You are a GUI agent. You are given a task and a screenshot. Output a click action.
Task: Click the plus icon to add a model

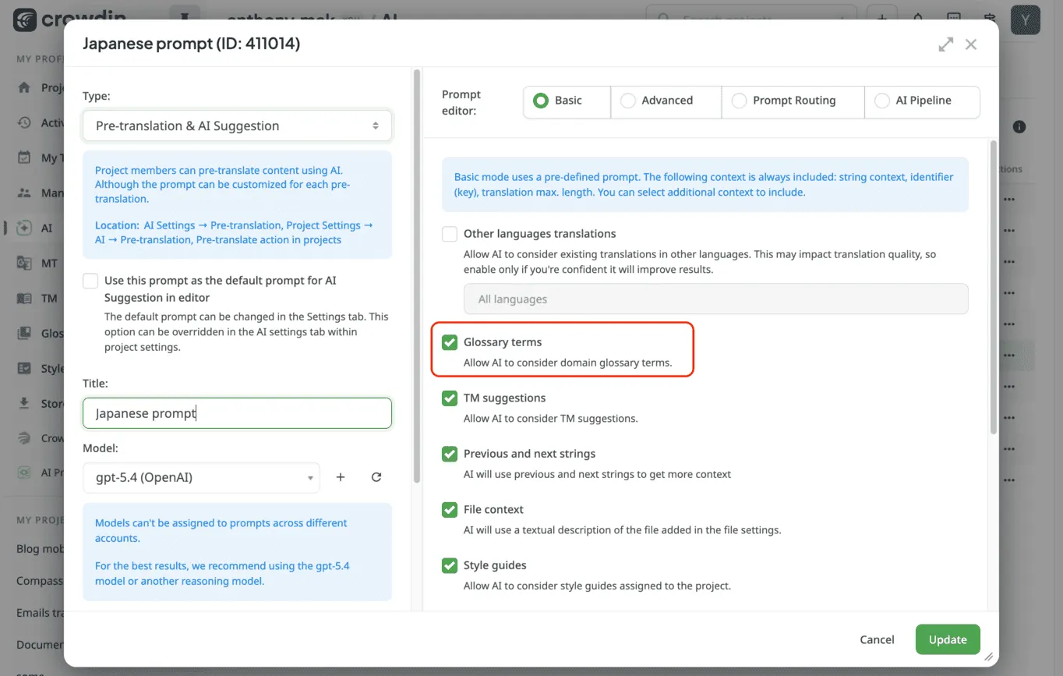(341, 477)
